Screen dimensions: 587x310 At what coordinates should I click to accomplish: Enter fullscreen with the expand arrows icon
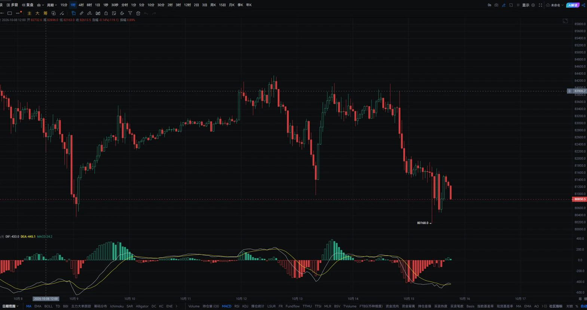(540, 5)
